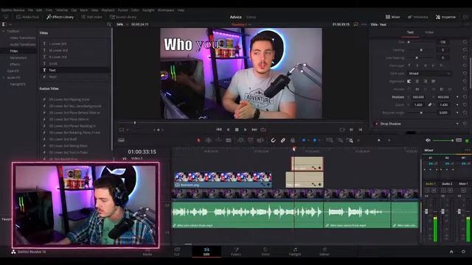This screenshot has width=472, height=265.
Task: Toggle the Inspector panel
Action: pos(445,17)
